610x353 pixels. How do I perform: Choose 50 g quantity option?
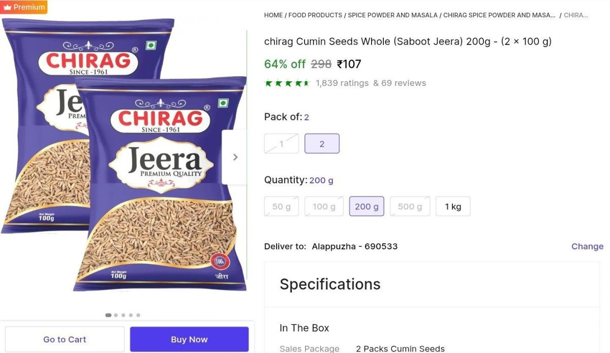[x=282, y=206]
